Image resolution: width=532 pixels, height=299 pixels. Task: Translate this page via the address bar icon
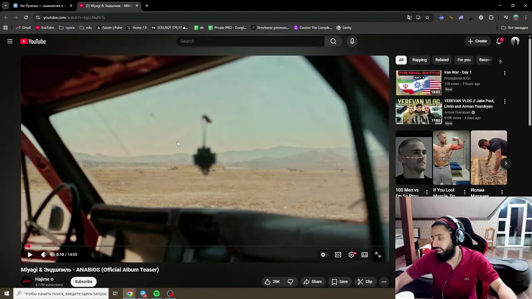pyautogui.click(x=409, y=17)
